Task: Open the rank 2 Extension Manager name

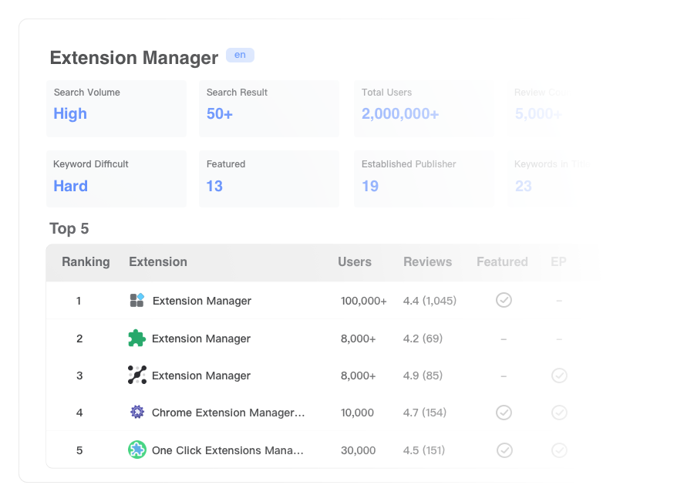Action: [201, 339]
